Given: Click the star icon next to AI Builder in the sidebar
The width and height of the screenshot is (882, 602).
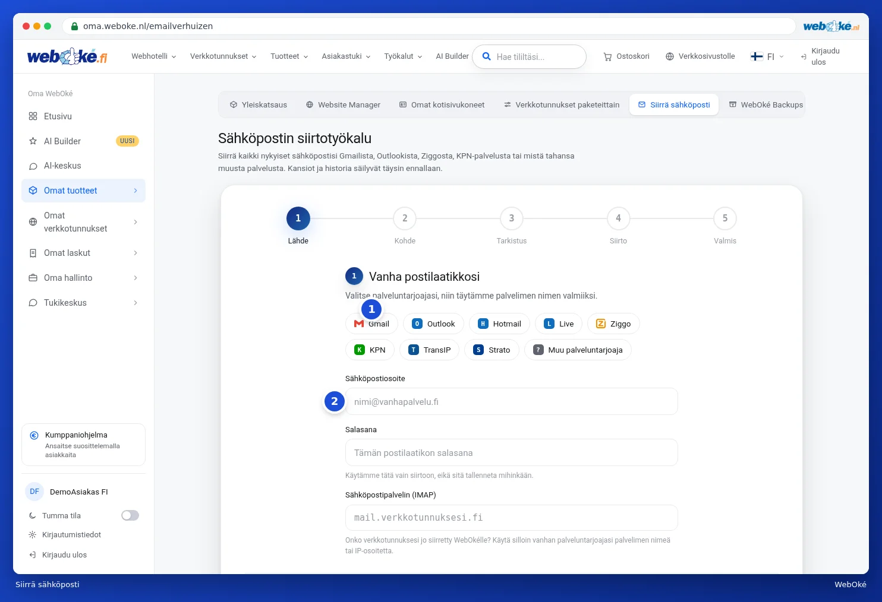Looking at the screenshot, I should [33, 141].
